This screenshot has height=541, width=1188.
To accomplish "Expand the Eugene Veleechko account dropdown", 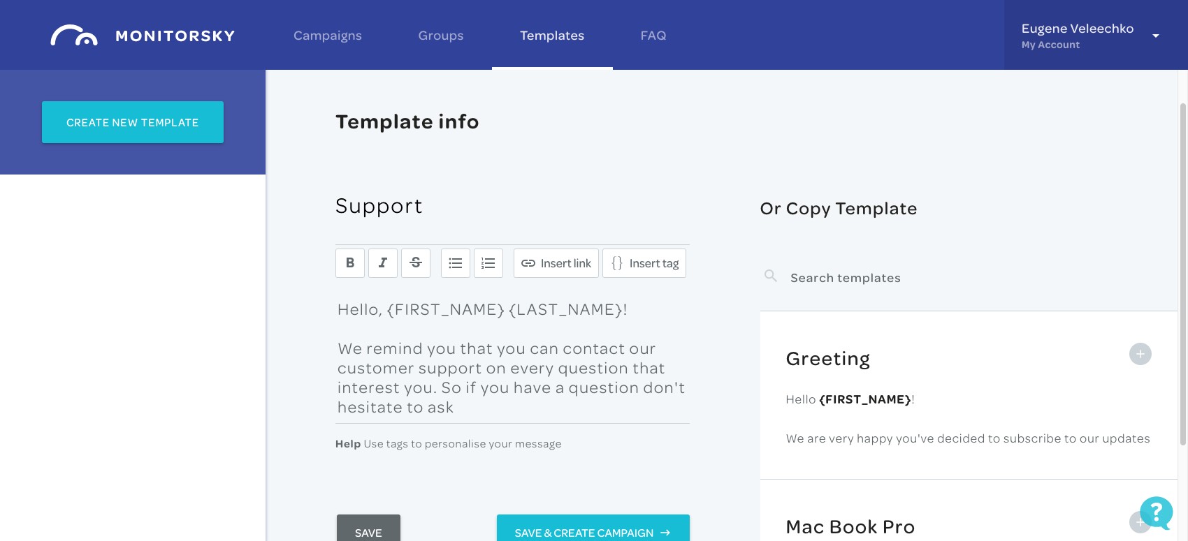I will click(1156, 36).
